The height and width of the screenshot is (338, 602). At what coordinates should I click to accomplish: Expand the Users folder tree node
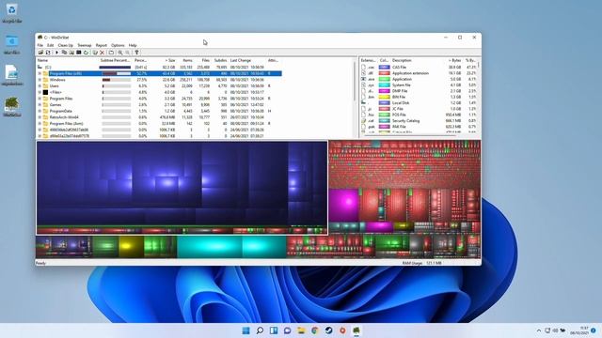(x=40, y=85)
